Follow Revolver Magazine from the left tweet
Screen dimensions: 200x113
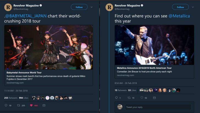79,7
